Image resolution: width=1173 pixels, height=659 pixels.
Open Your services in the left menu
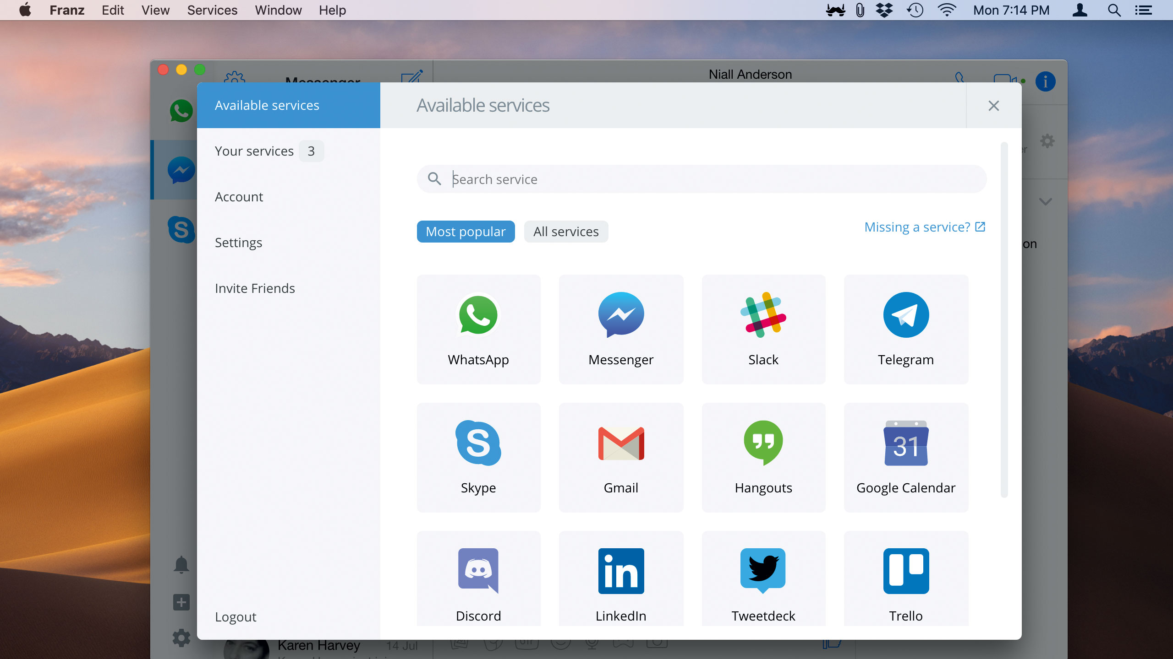click(254, 151)
